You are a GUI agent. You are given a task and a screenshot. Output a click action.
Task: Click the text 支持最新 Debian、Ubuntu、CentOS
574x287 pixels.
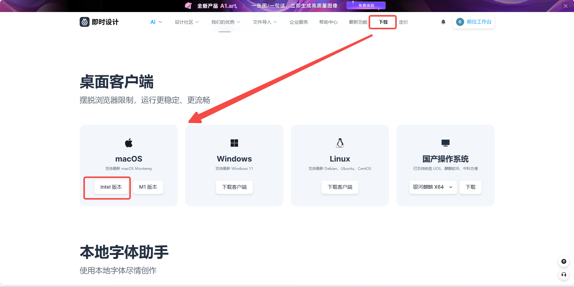tap(340, 169)
